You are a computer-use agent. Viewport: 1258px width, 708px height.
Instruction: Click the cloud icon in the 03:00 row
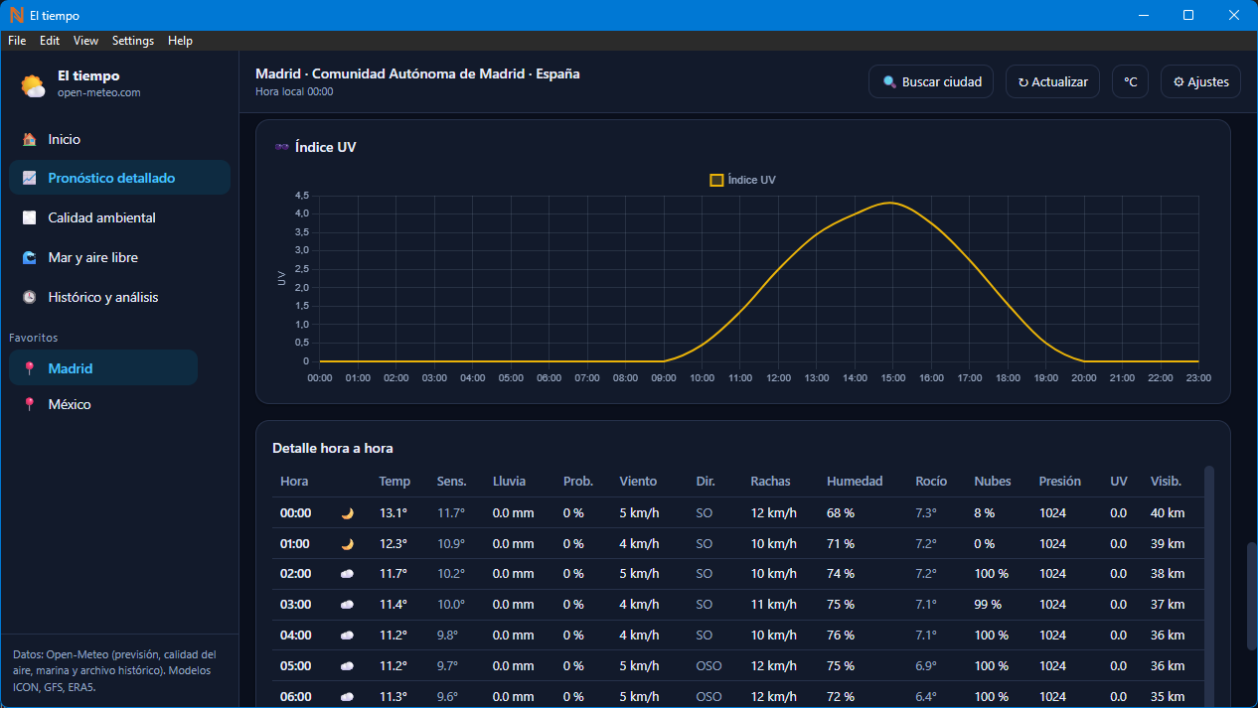click(347, 605)
